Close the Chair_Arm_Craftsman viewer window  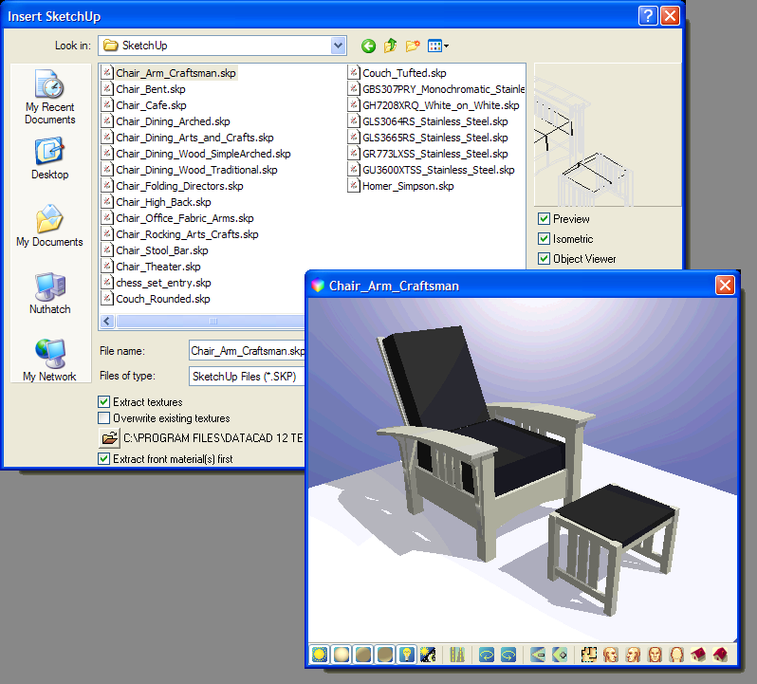pos(725,286)
